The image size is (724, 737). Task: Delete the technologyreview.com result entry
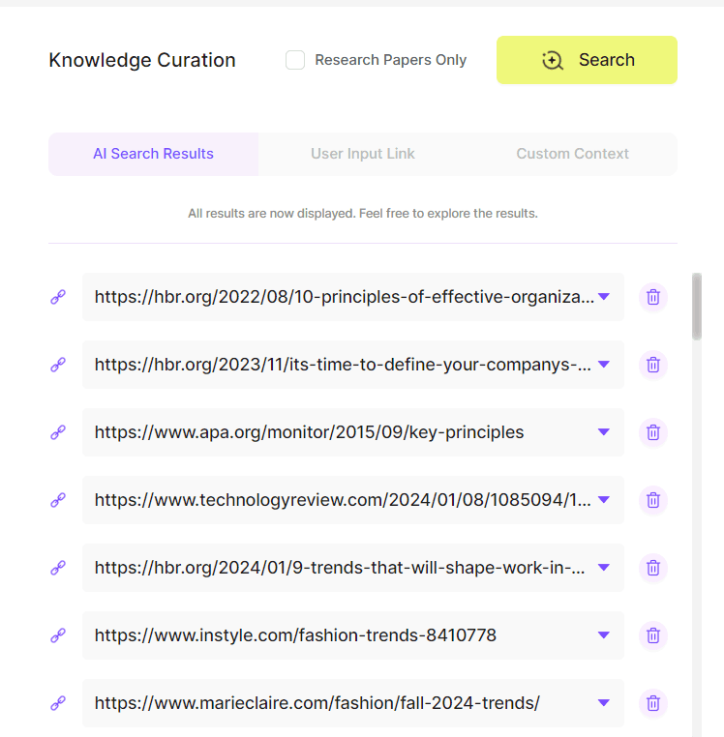tap(653, 500)
